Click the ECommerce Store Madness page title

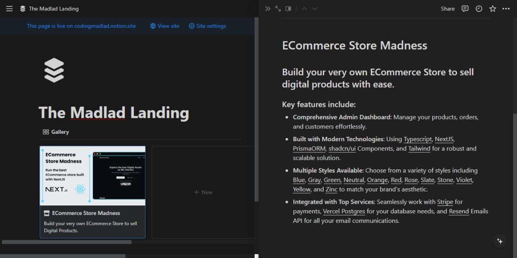click(355, 46)
